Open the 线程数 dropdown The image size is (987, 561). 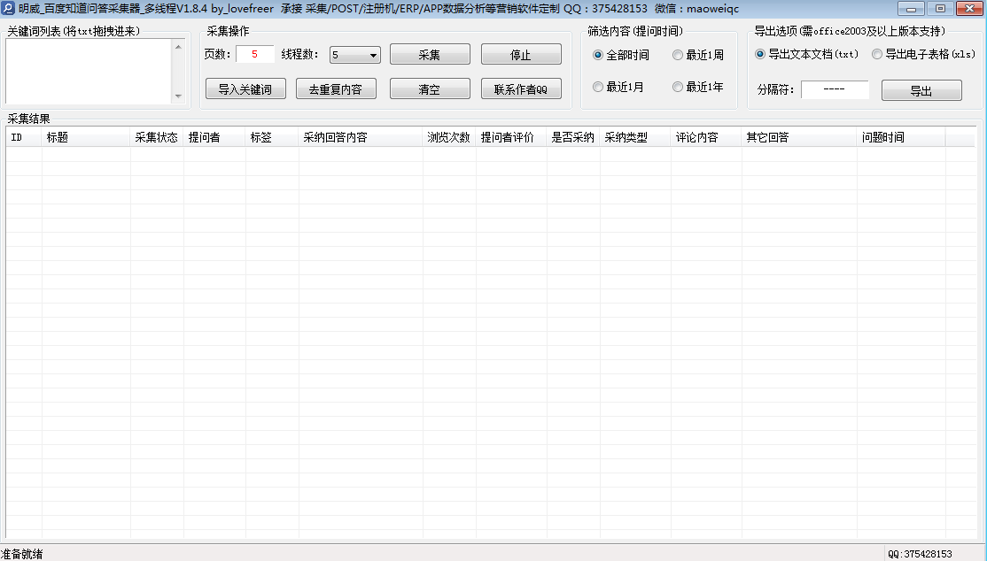click(x=355, y=55)
